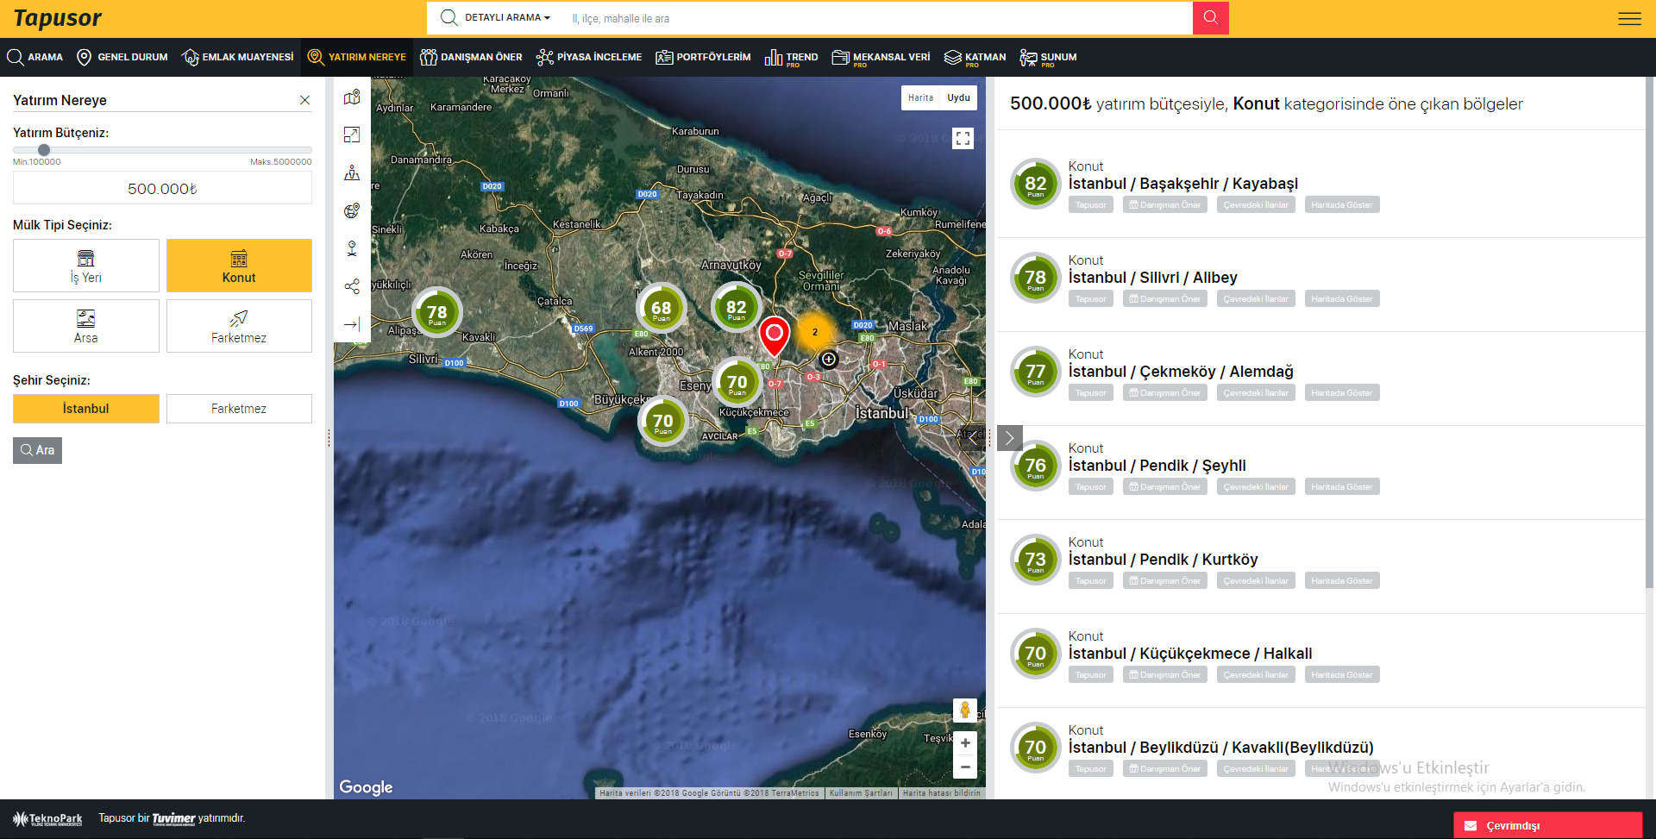
Task: Click the TeknoPark logo in footer
Action: pyautogui.click(x=47, y=819)
